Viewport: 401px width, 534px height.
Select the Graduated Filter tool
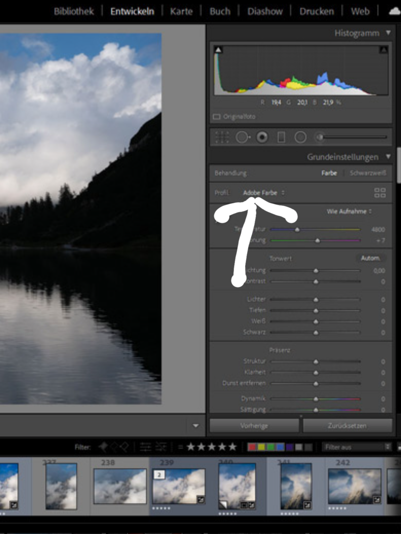pos(281,137)
